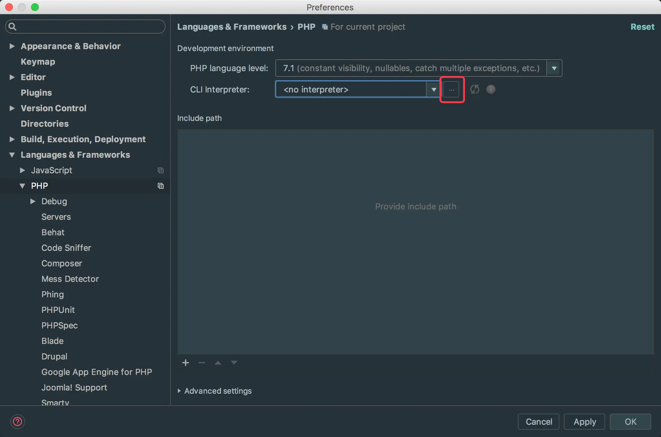Click the move up arrow icon
661x437 pixels.
tap(218, 363)
